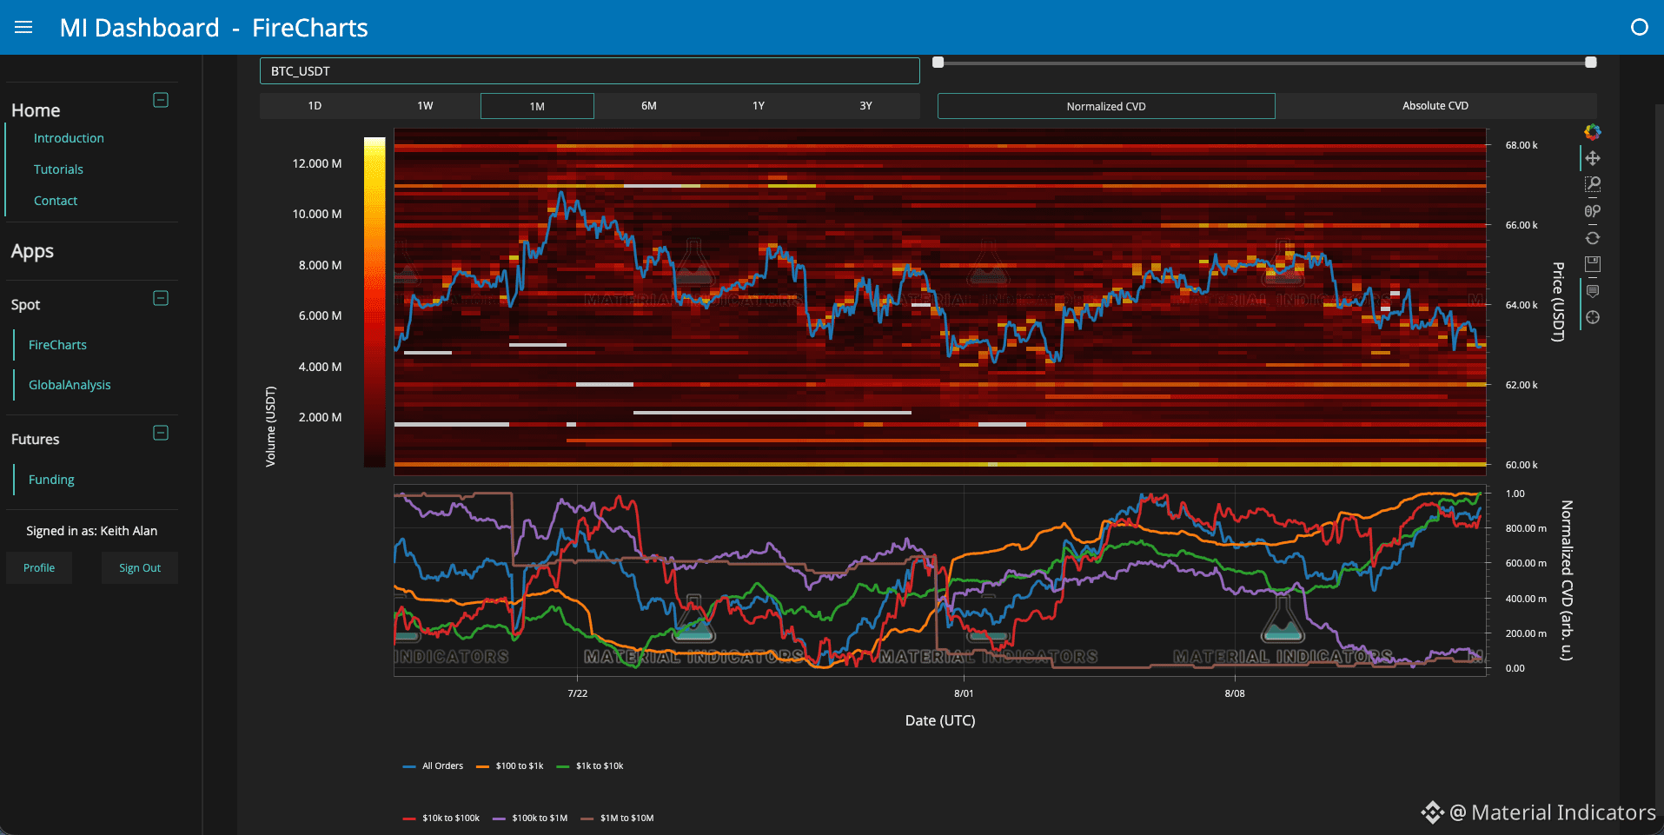Click the 8/01 date tick label

(x=964, y=693)
